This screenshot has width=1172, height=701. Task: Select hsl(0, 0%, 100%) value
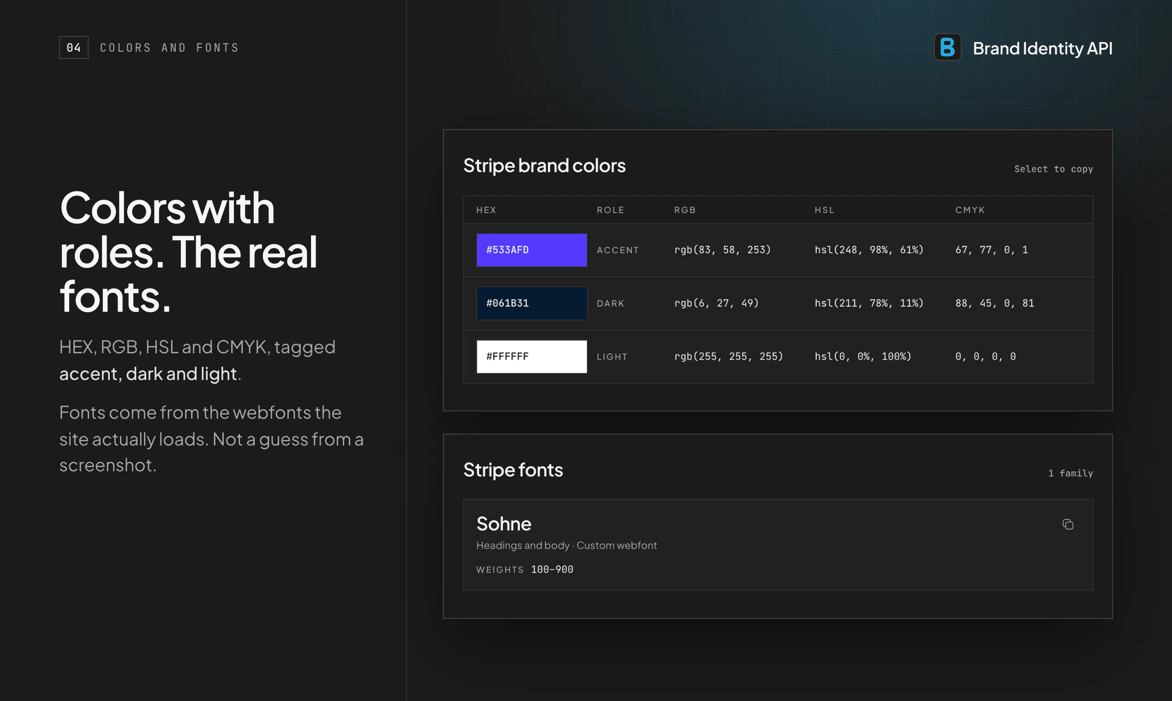862,356
